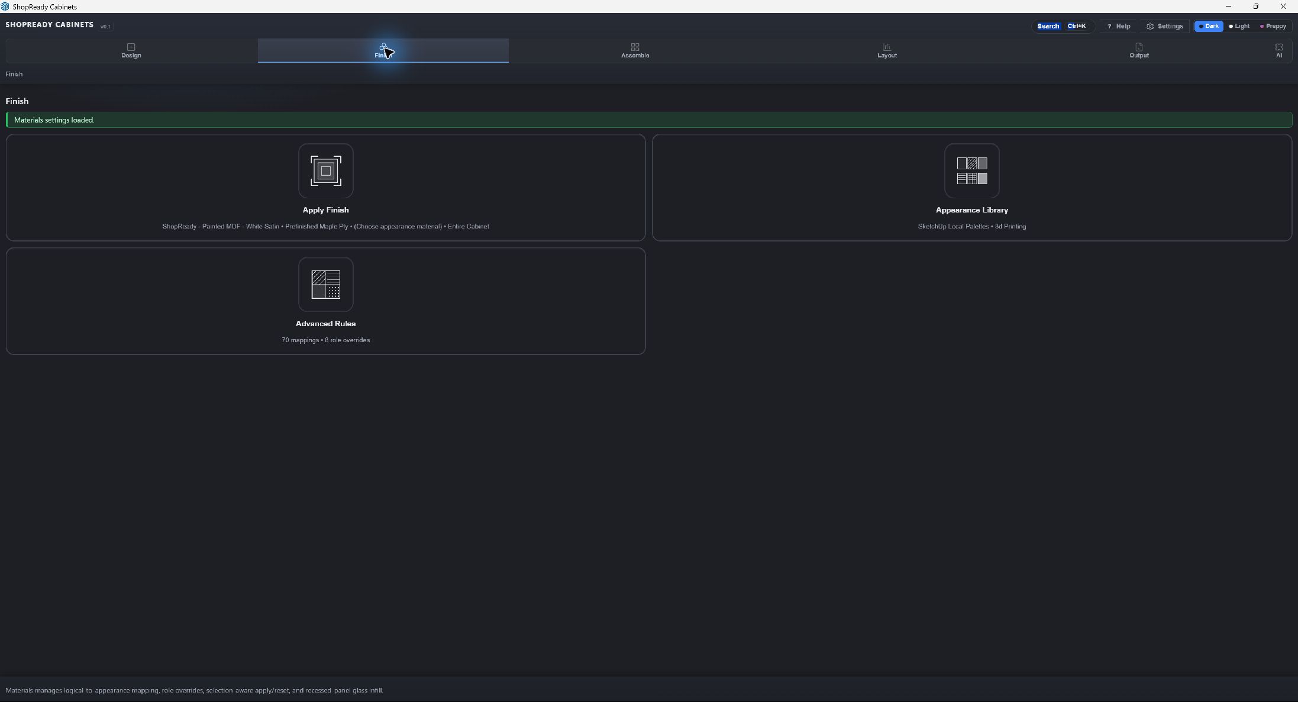The height and width of the screenshot is (702, 1298).
Task: Click the Advanced Rules card title
Action: (x=325, y=324)
